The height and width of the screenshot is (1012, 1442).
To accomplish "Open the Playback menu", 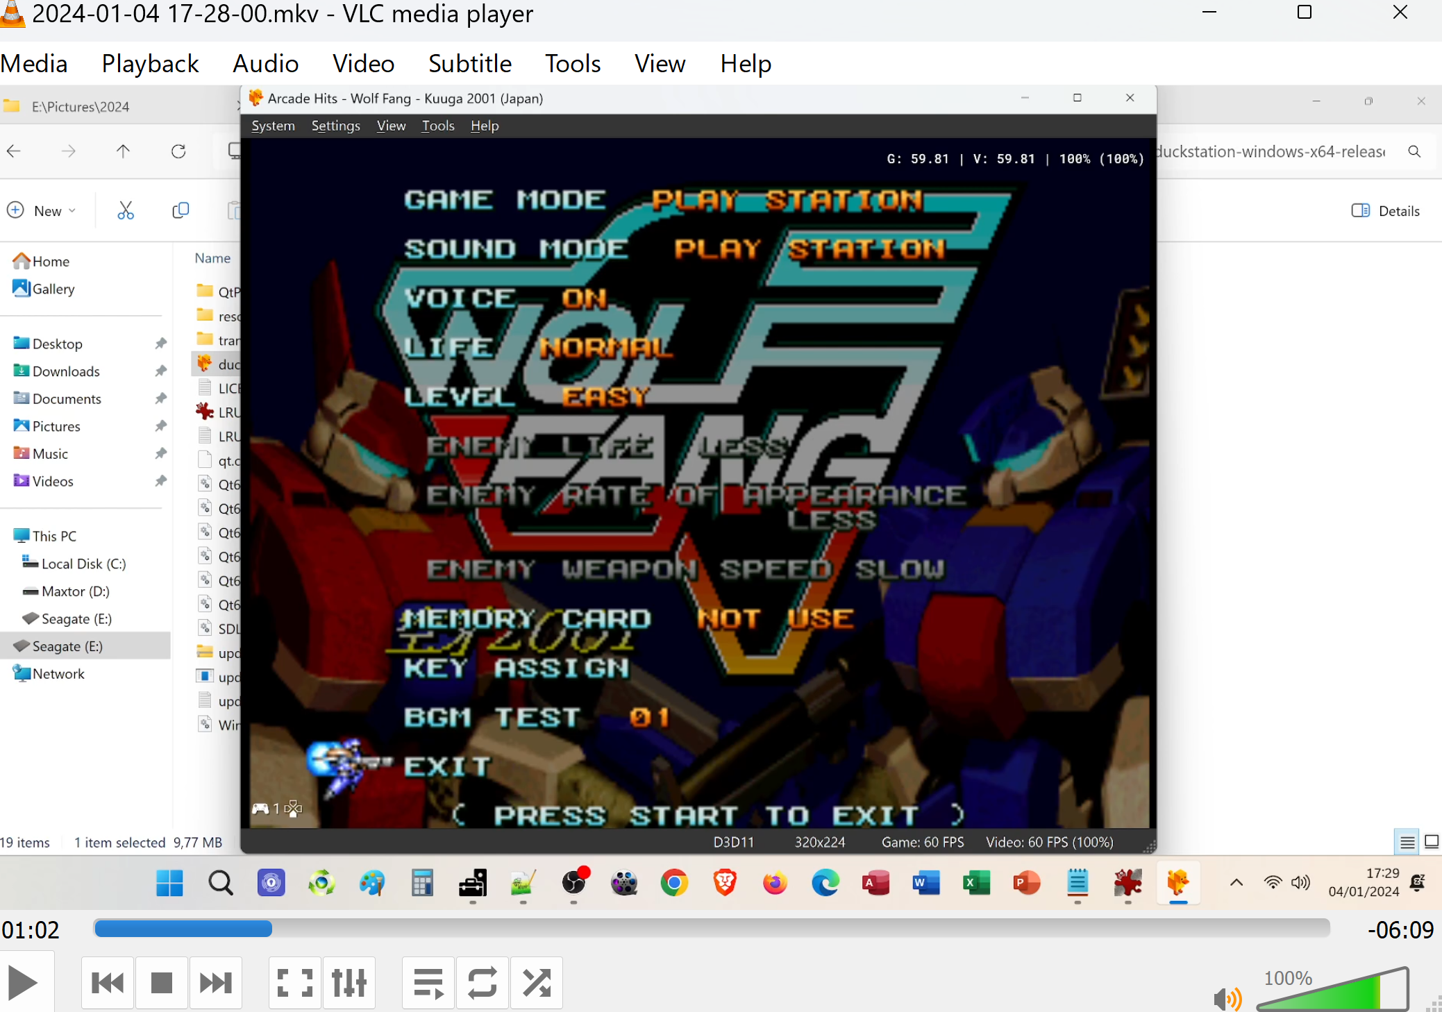I will 150,63.
